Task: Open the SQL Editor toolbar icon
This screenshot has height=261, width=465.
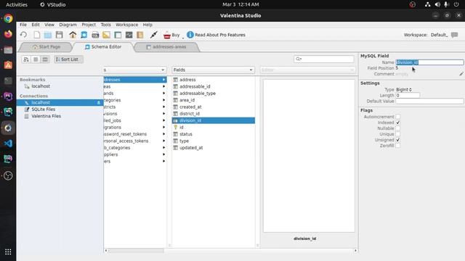Action: 95,35
